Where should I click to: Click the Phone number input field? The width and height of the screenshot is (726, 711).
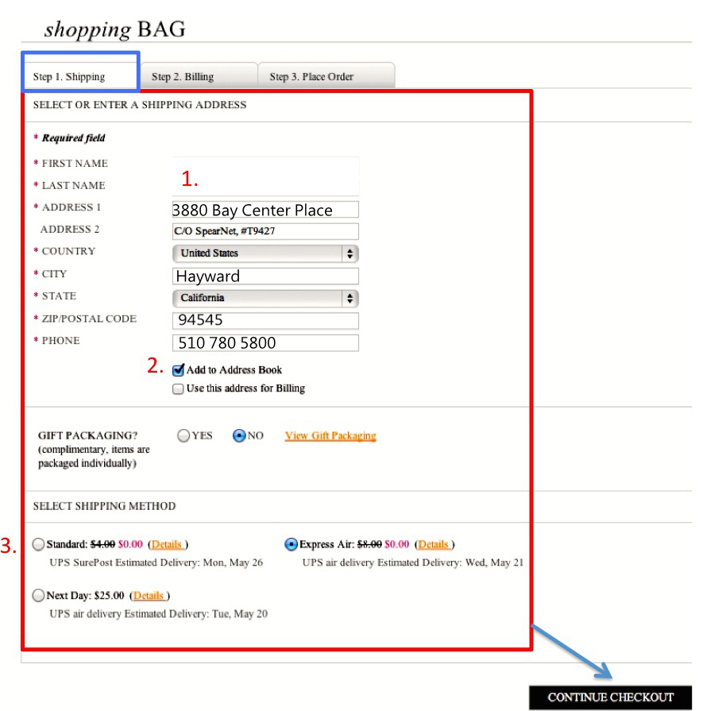coord(265,342)
